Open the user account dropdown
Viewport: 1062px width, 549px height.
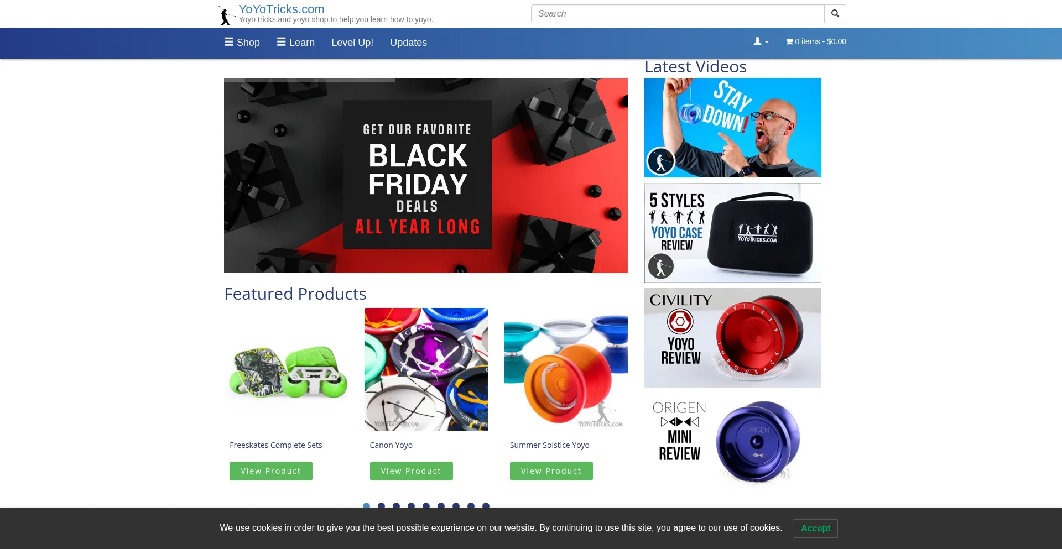pyautogui.click(x=761, y=41)
